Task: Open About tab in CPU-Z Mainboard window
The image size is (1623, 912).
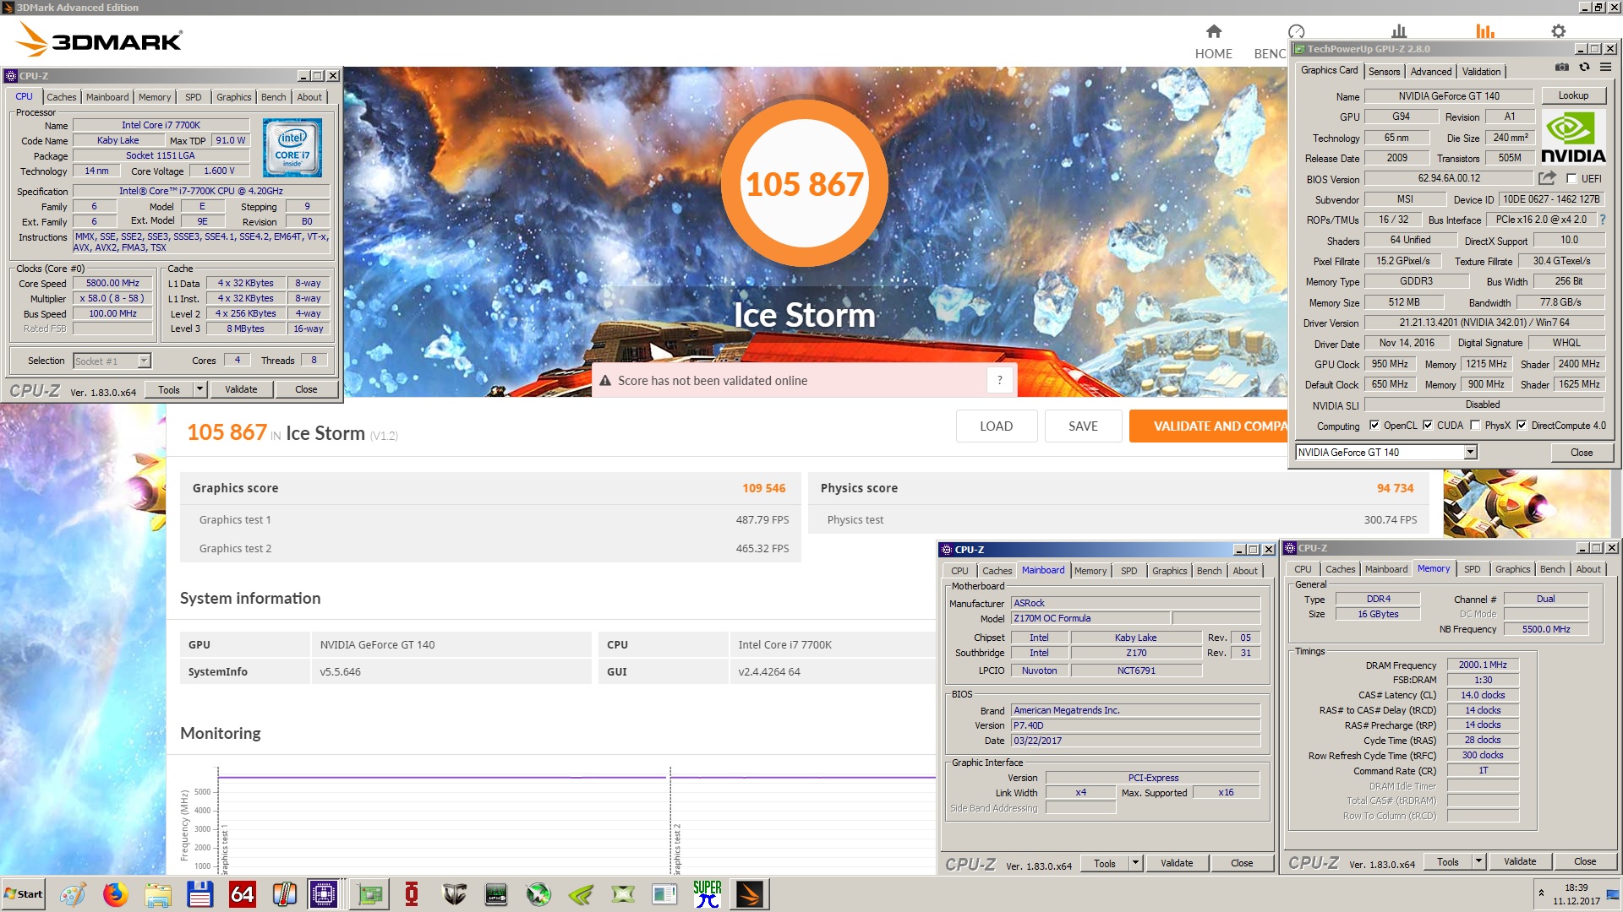Action: point(1244,571)
